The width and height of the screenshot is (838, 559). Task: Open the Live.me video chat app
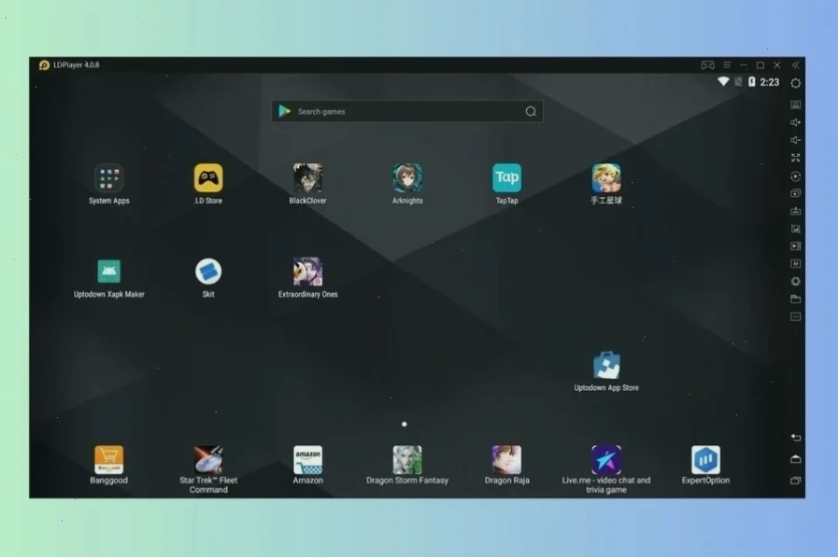pyautogui.click(x=606, y=460)
